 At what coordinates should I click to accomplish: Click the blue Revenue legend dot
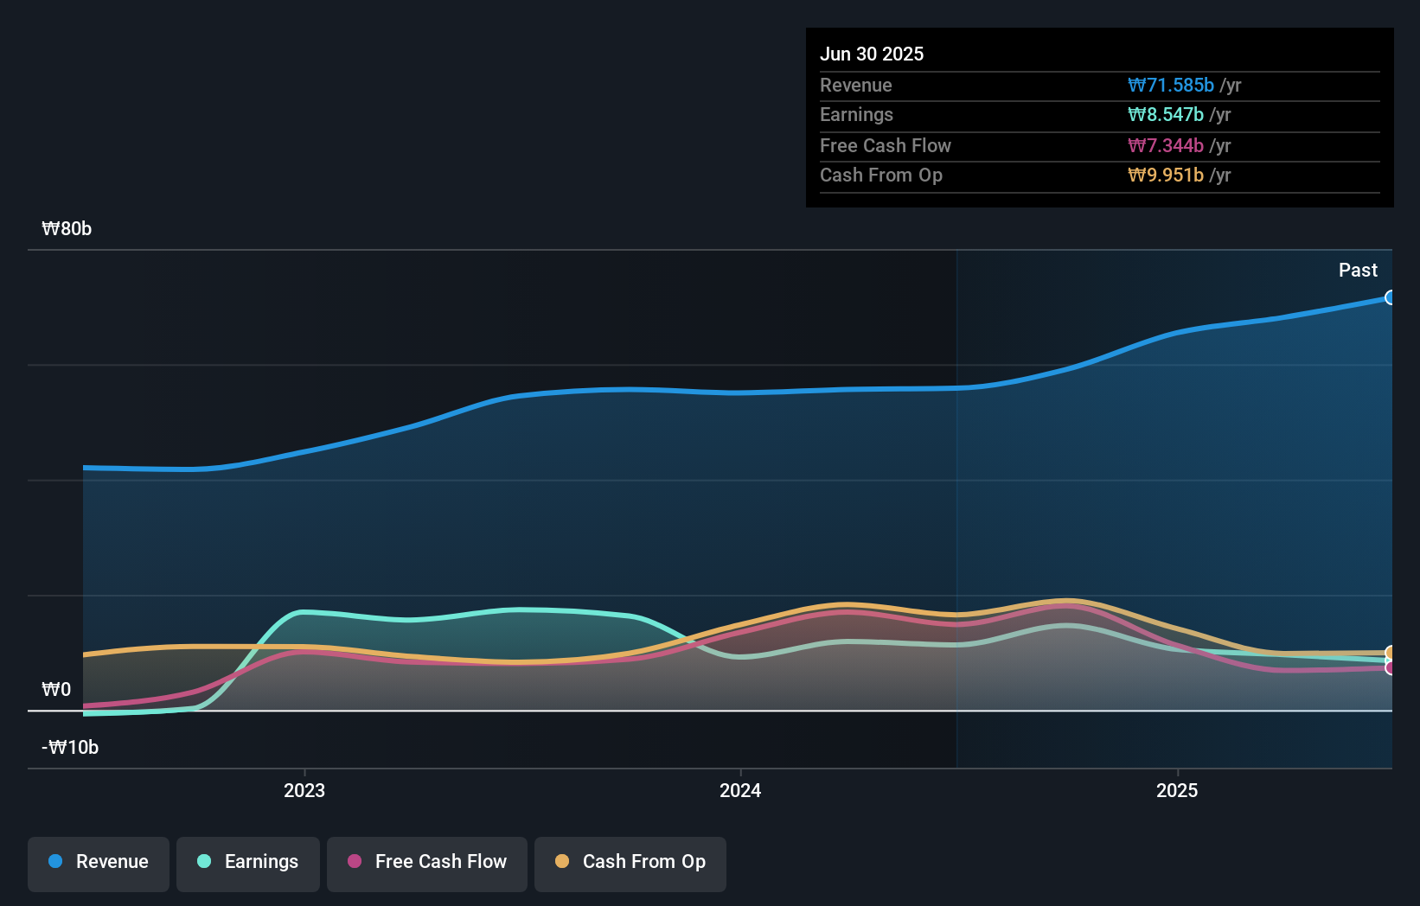point(57,862)
